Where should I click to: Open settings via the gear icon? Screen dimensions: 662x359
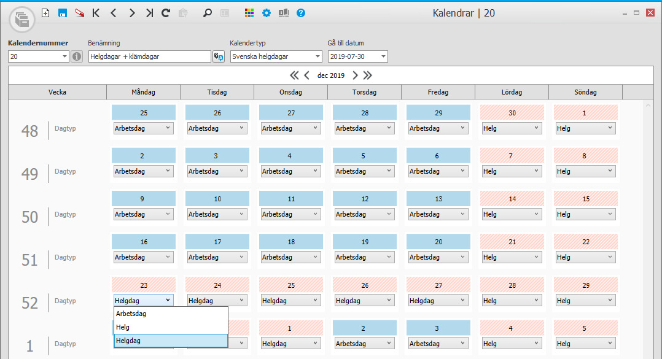tap(267, 13)
